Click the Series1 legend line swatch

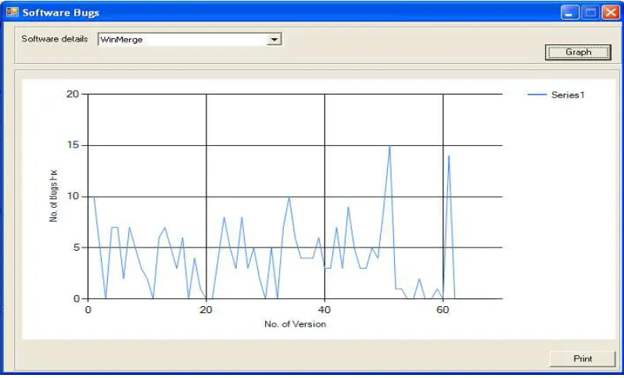(x=537, y=94)
